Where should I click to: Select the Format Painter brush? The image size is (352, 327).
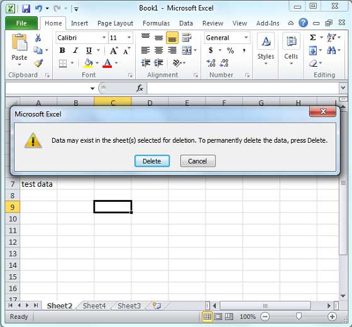coord(38,63)
